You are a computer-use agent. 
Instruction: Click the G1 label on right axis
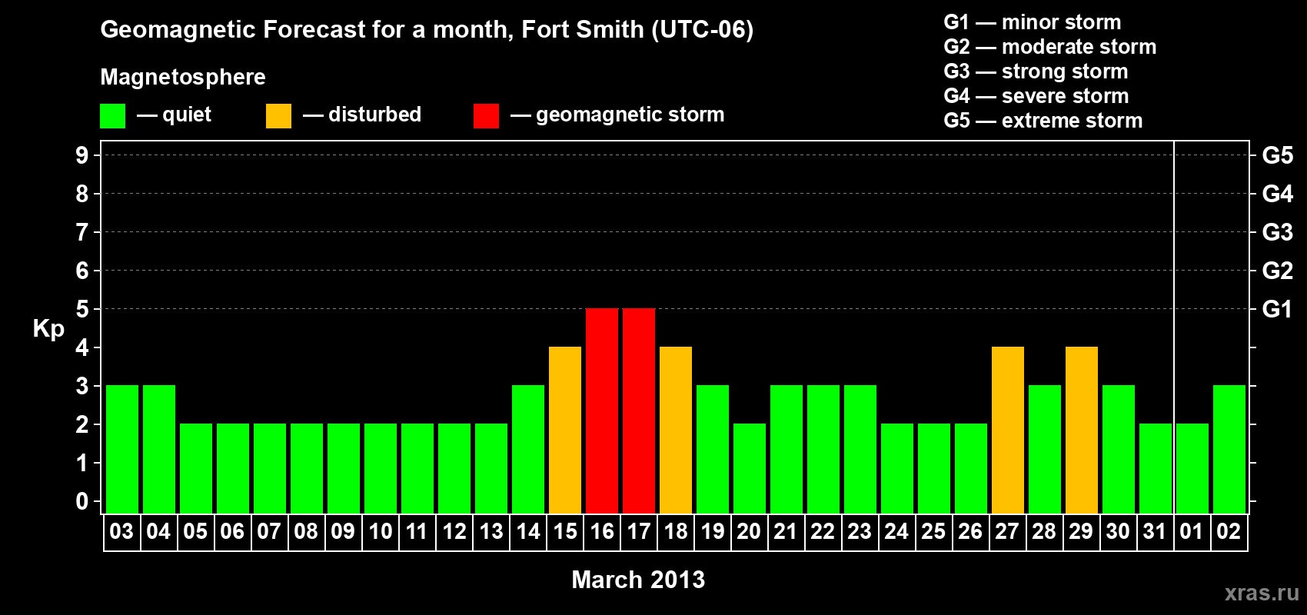(1278, 309)
